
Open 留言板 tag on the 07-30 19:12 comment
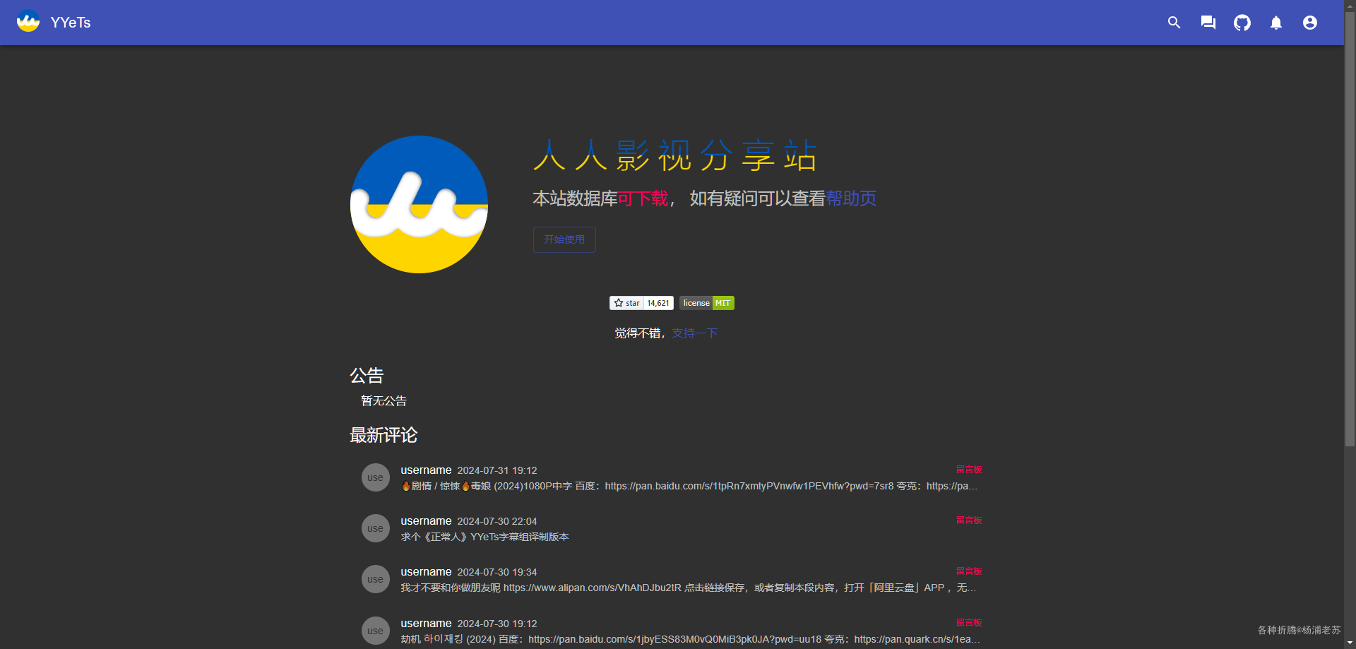(969, 623)
